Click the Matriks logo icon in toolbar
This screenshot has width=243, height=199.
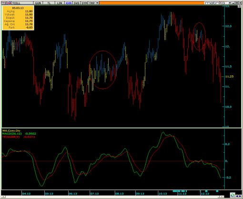tap(4, 3)
